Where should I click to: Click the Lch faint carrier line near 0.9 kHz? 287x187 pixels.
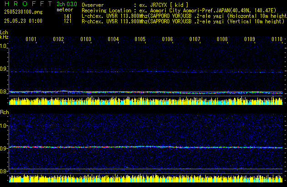click(x=146, y=72)
